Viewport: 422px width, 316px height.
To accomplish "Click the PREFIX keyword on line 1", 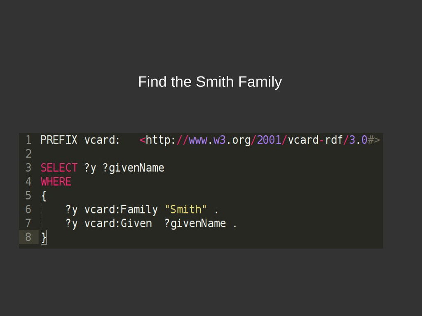I will click(59, 140).
